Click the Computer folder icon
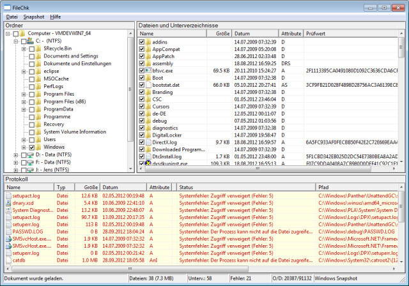The image size is (409, 286). click(22, 33)
